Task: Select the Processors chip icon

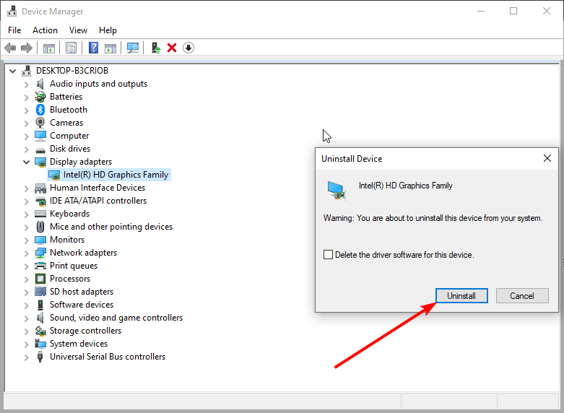Action: 40,279
